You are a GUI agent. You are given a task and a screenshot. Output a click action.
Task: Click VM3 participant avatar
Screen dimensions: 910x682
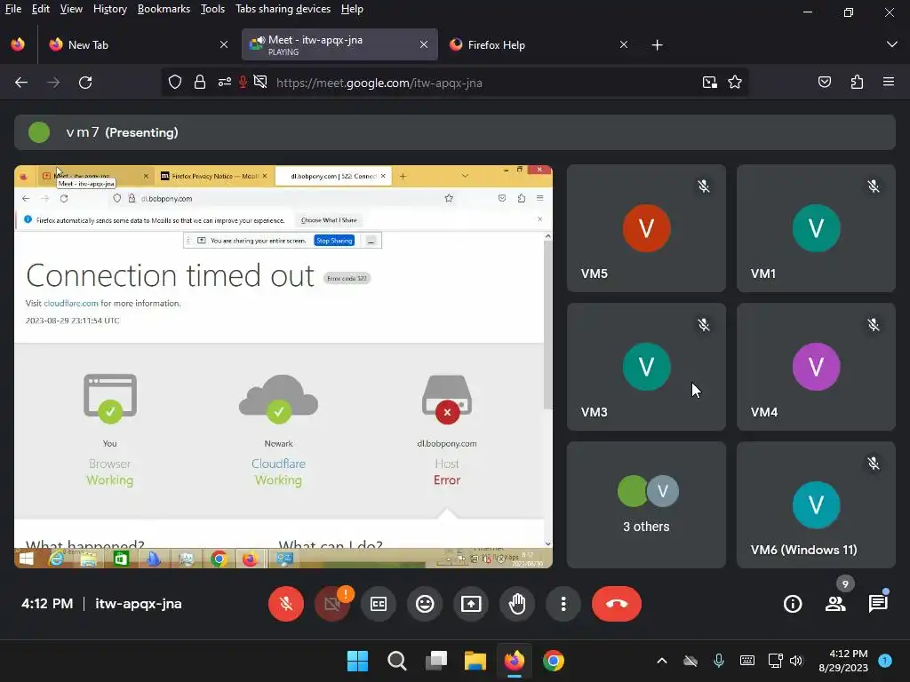647,367
